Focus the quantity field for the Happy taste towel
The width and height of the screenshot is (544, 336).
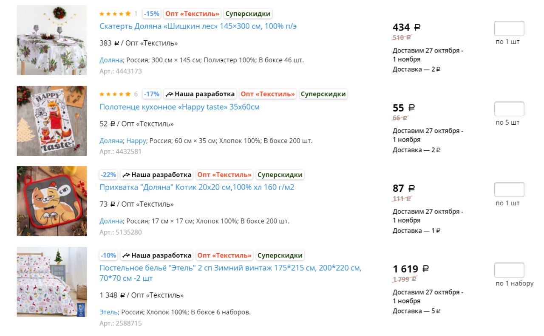(509, 109)
